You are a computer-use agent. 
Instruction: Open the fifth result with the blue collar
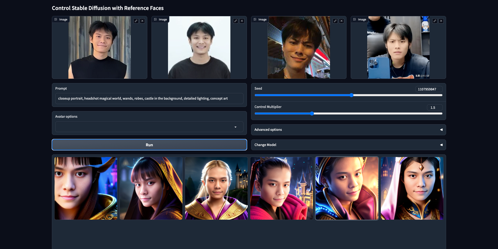pos(347,188)
